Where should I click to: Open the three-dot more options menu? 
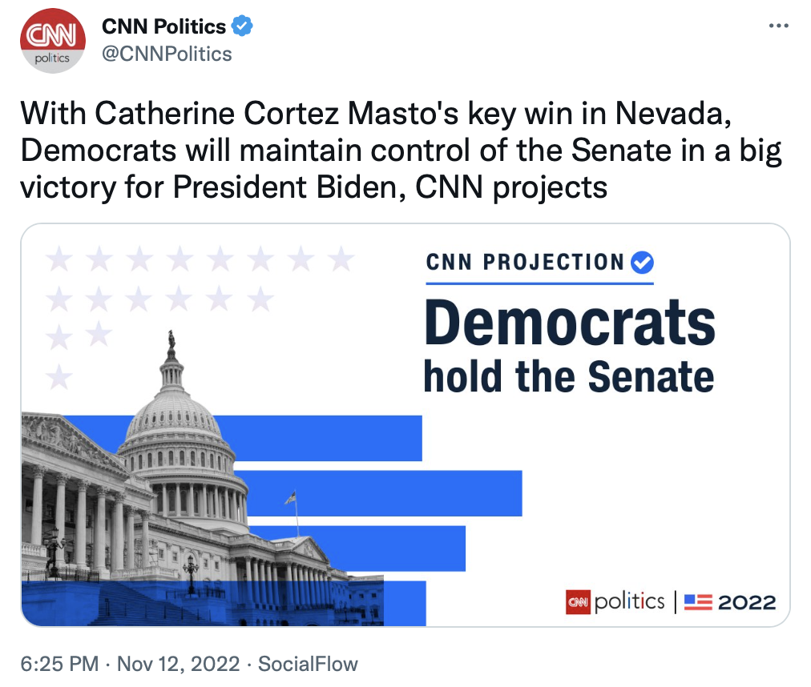(x=778, y=26)
